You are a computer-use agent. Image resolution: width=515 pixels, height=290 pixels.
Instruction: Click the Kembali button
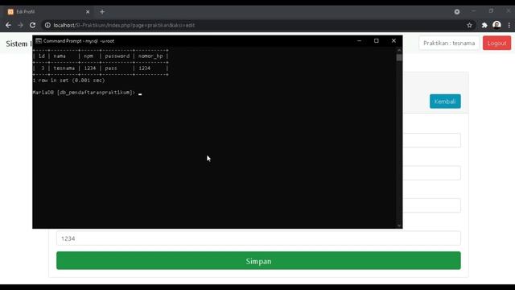445,101
